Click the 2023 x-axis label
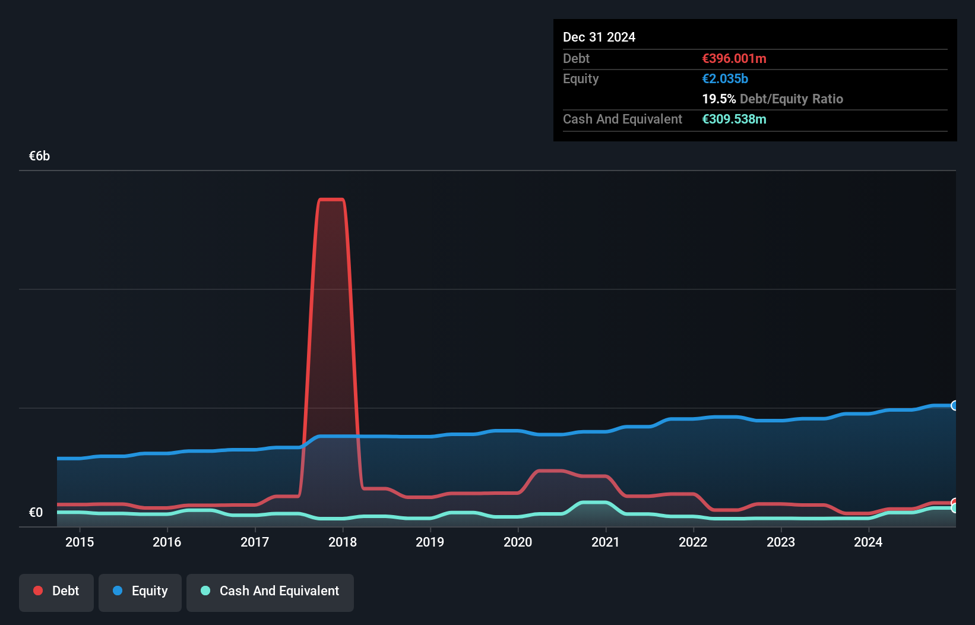Image resolution: width=975 pixels, height=625 pixels. [781, 542]
